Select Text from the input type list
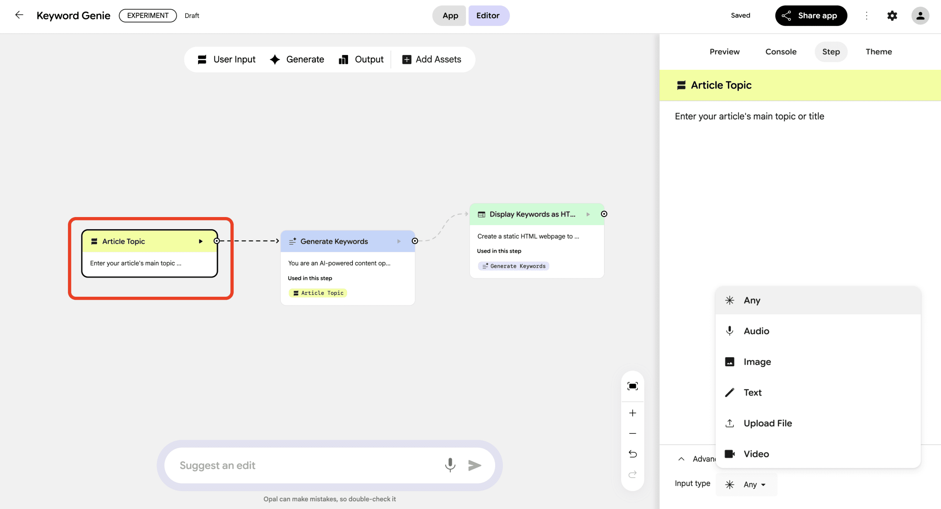941x509 pixels. click(x=752, y=392)
